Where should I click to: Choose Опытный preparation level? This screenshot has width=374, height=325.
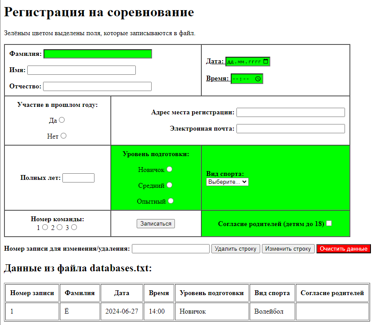coord(171,201)
